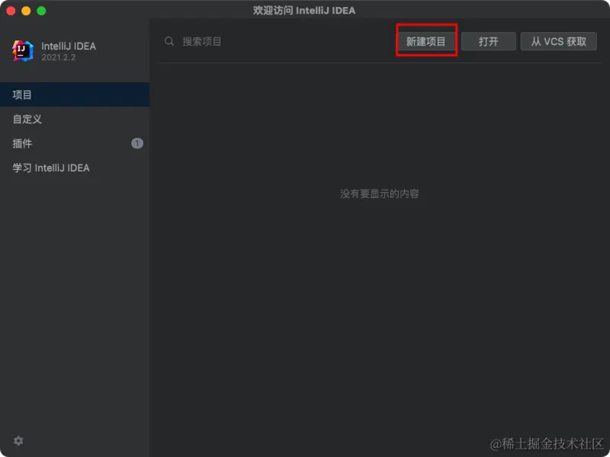The image size is (610, 457).
Task: Minimize window with the yellow button
Action: pyautogui.click(x=26, y=11)
